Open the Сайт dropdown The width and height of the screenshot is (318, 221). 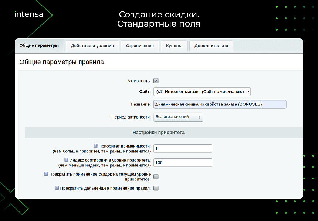pyautogui.click(x=202, y=92)
